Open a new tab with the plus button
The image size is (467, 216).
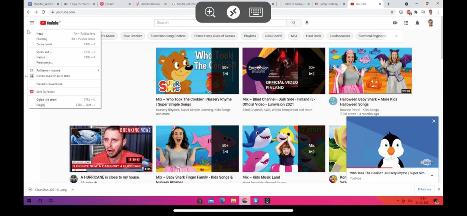pyautogui.click(x=388, y=4)
